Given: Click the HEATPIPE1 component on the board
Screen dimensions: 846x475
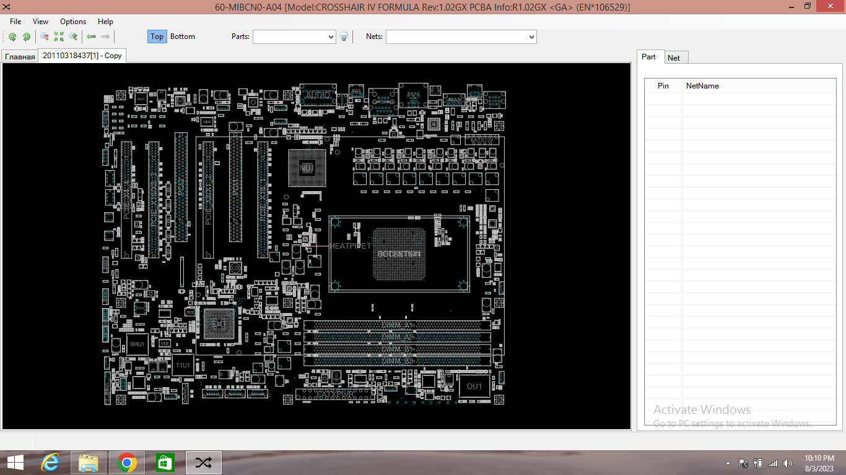Looking at the screenshot, I should [350, 246].
